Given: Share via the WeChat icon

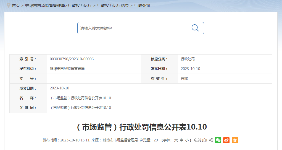Looking at the screenshot, I should click(218, 140).
